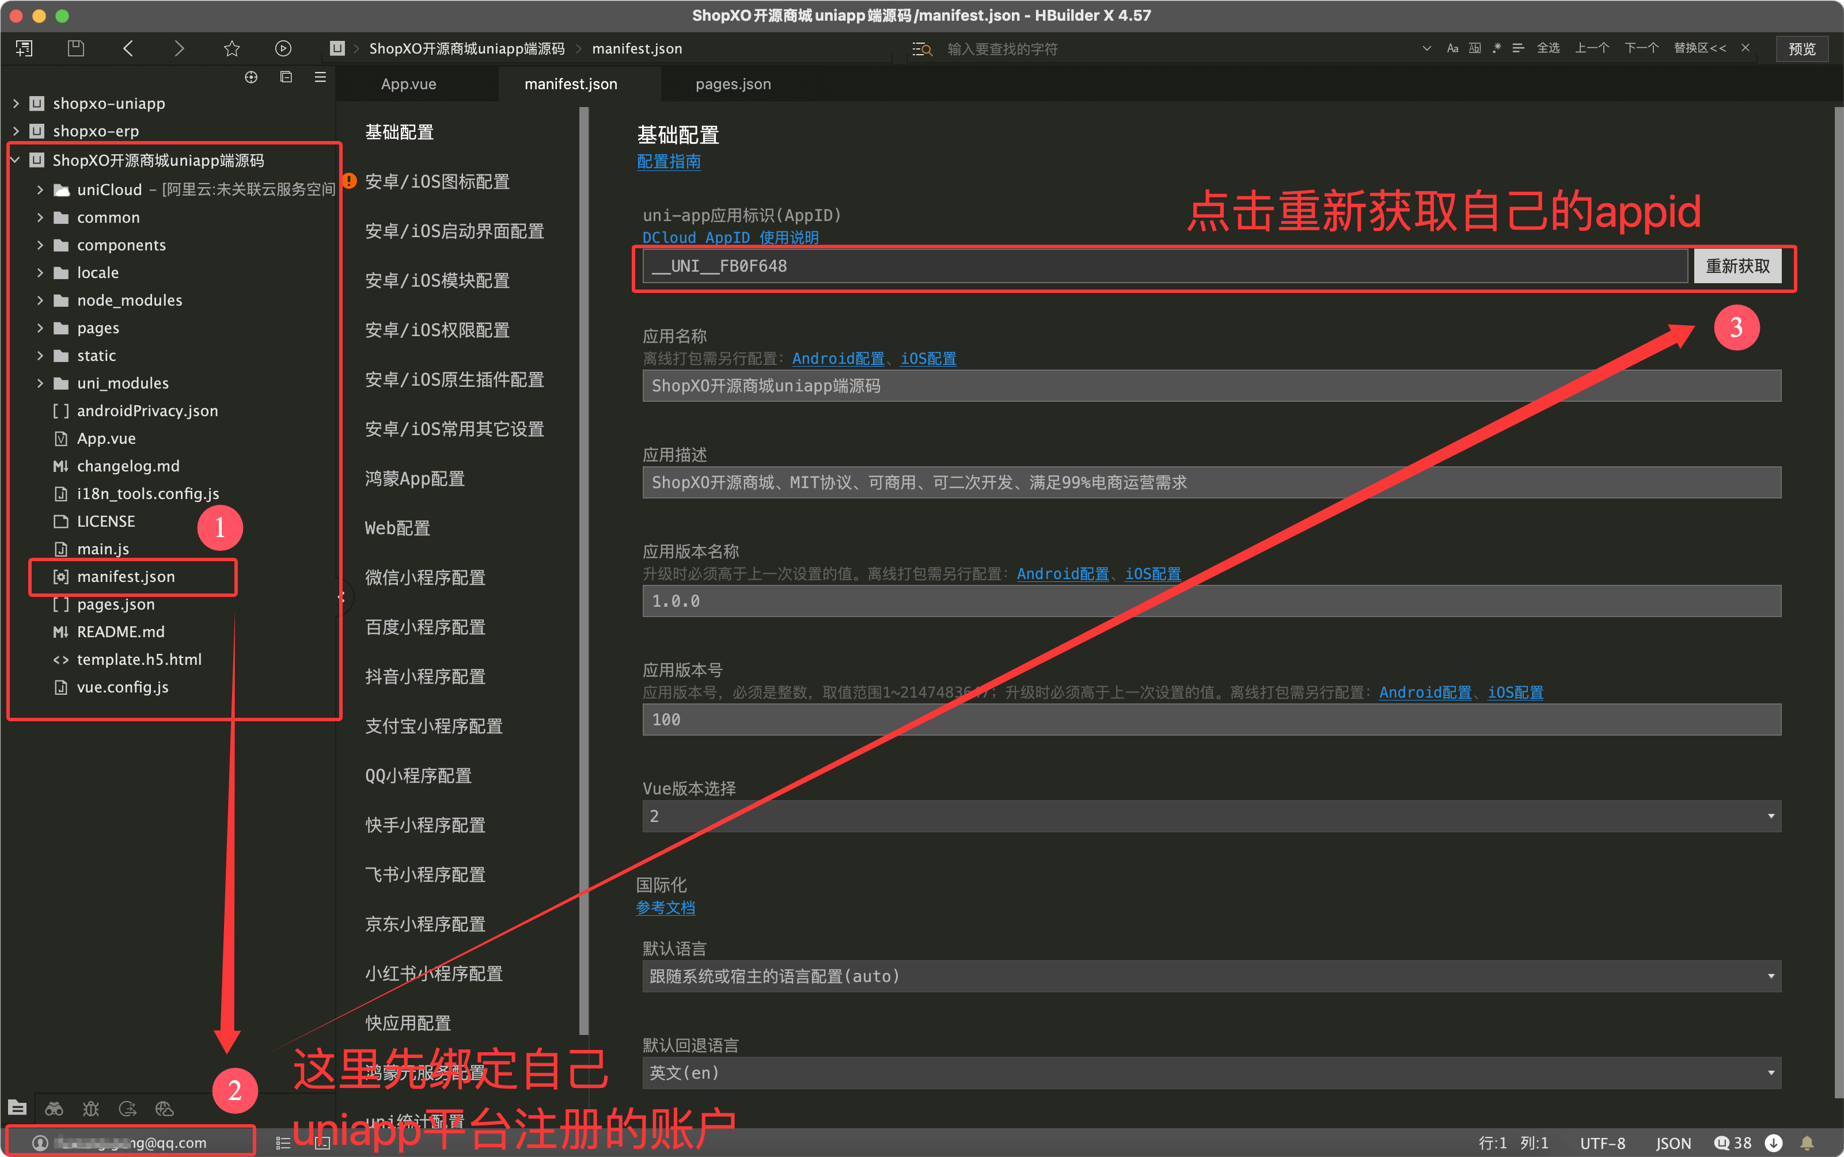Toggle the regex search option

pyautogui.click(x=1497, y=48)
